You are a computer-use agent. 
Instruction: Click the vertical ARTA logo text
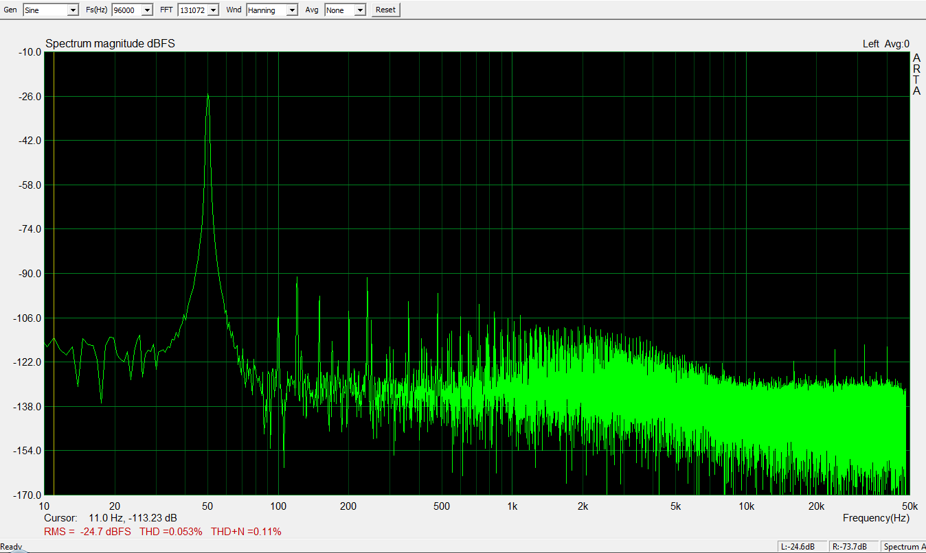point(916,75)
